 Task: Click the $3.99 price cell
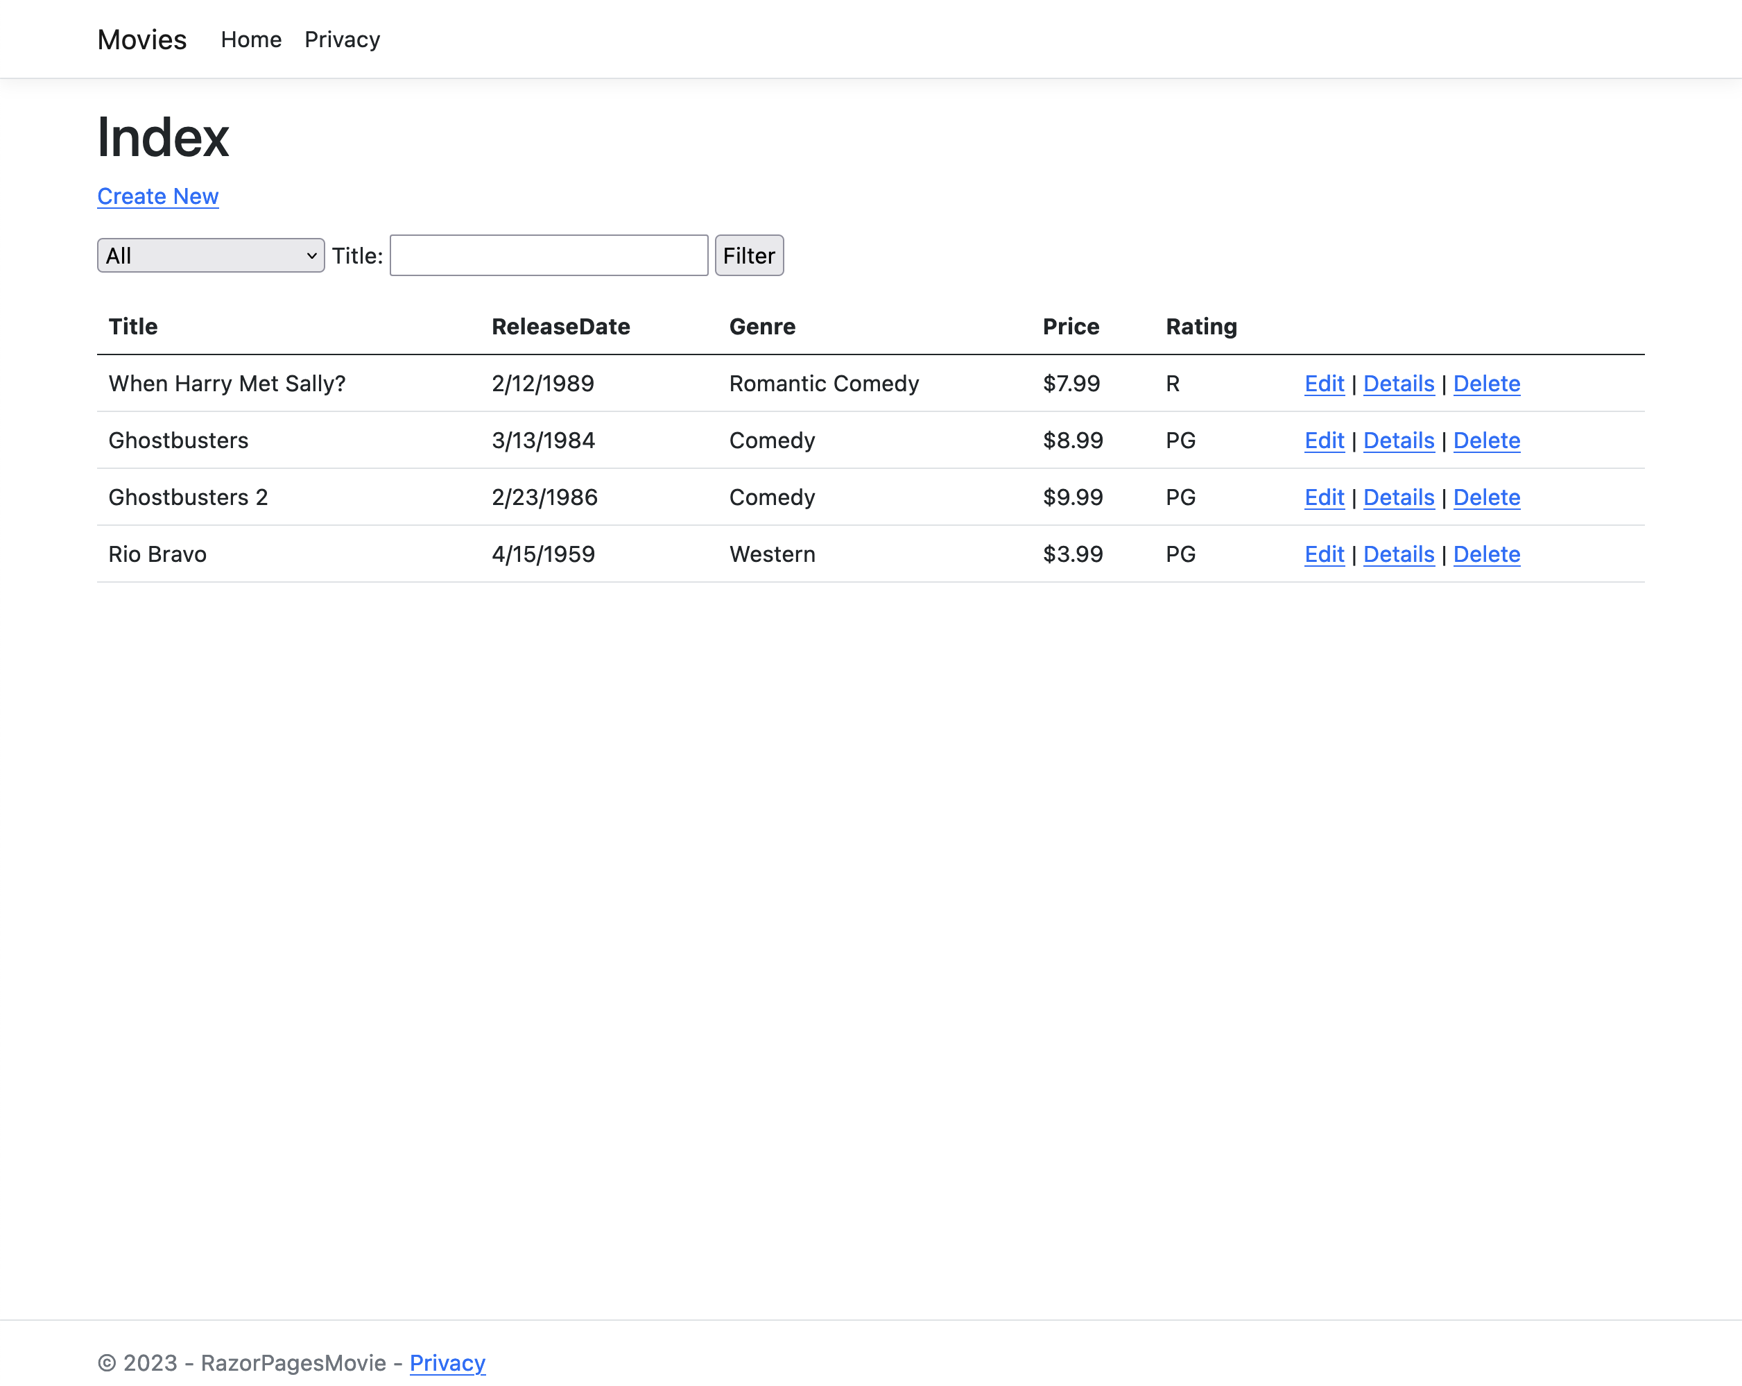click(x=1073, y=554)
